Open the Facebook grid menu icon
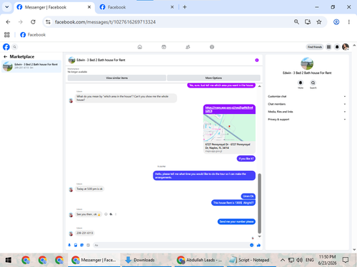Image resolution: width=357 pixels, height=267 pixels. pyautogui.click(x=328, y=47)
